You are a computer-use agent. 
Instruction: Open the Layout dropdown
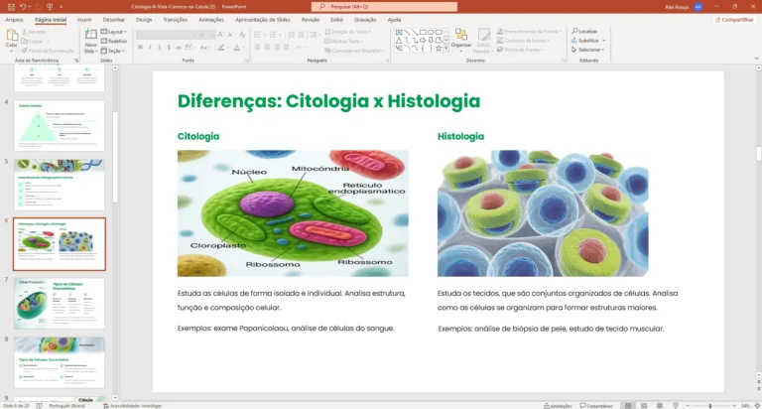tap(114, 32)
